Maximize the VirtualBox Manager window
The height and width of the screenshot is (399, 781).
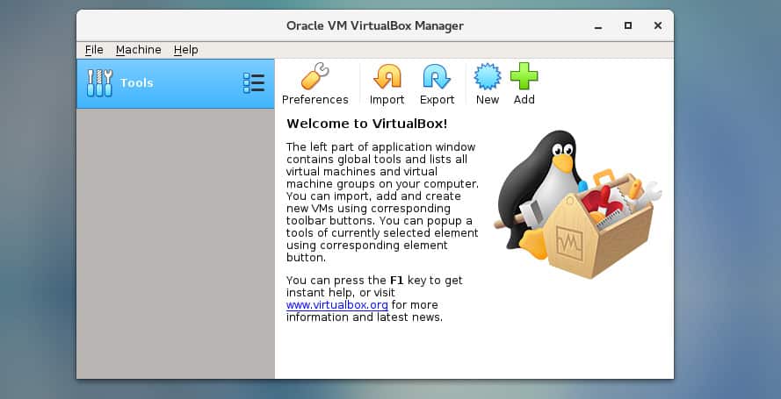point(628,25)
